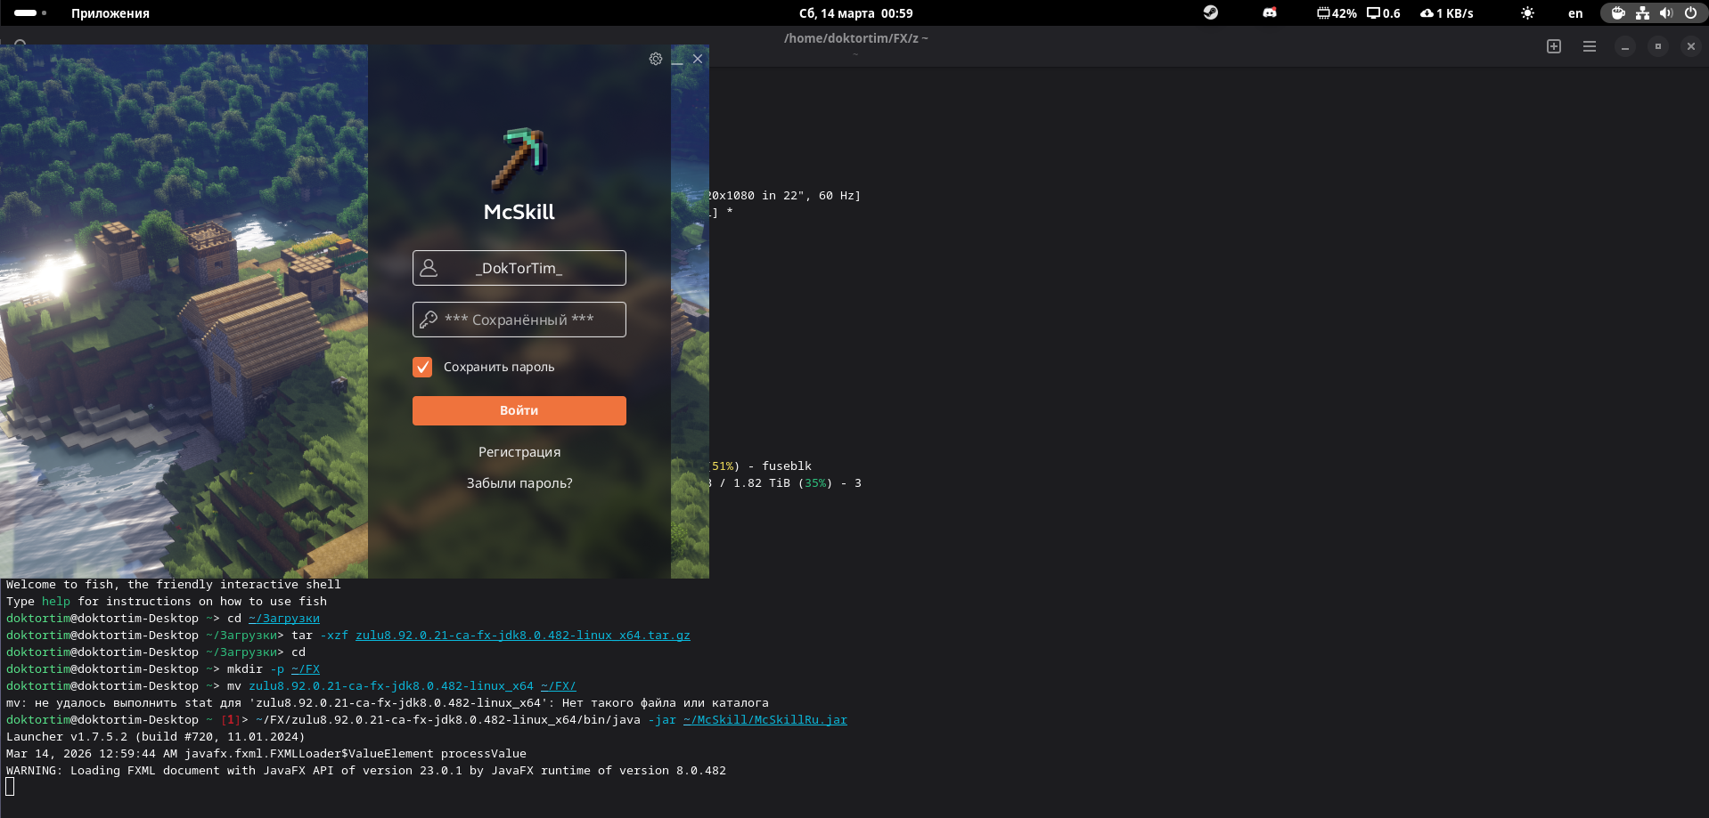Click the network speed 1 KB/s indicator
Screen dimensions: 1709x818
point(1447,13)
